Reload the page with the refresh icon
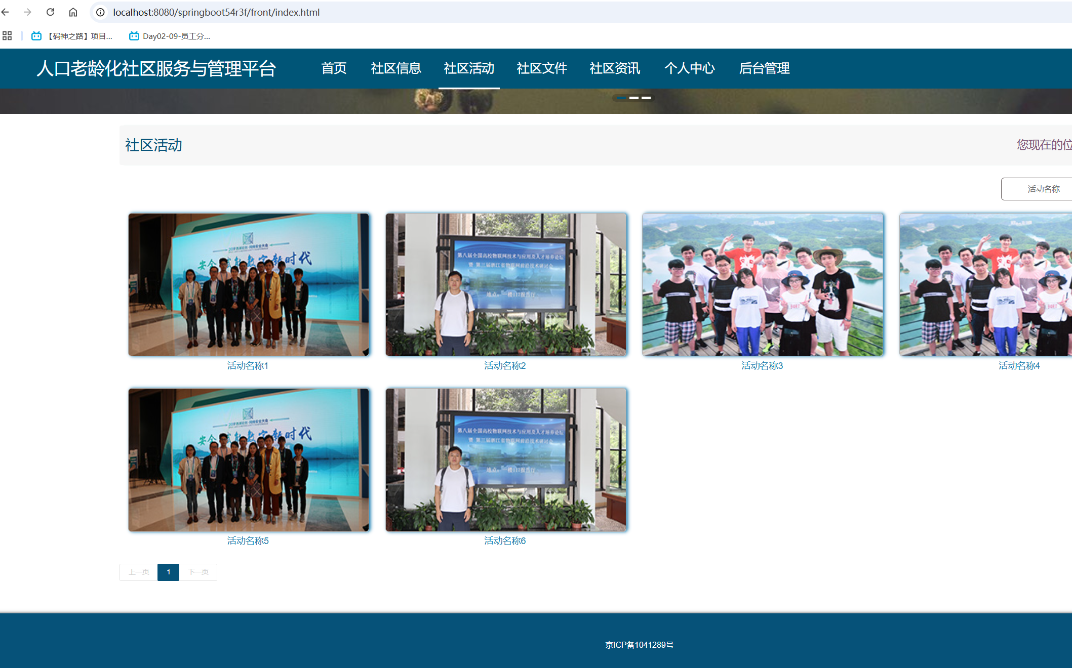The image size is (1072, 668). [x=50, y=12]
